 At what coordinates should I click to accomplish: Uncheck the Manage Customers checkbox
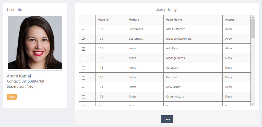pyautogui.click(x=83, y=39)
